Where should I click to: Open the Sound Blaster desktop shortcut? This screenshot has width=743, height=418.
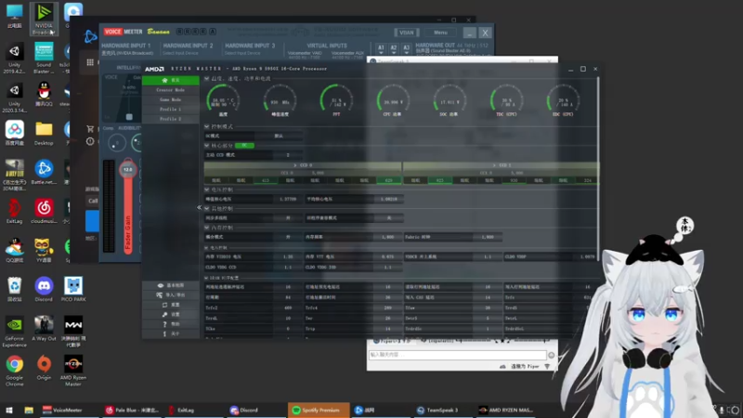click(x=44, y=58)
